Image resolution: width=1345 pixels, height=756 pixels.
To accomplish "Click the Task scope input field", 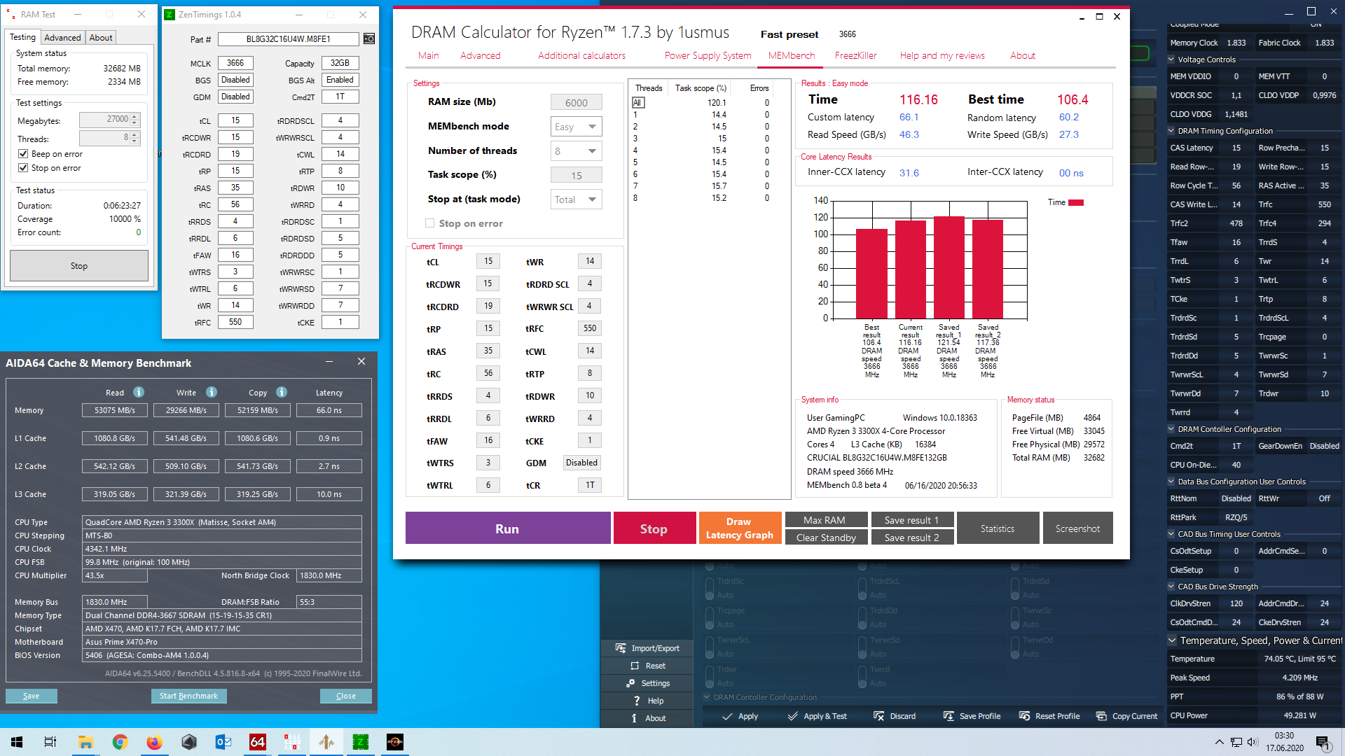I will 576,174.
